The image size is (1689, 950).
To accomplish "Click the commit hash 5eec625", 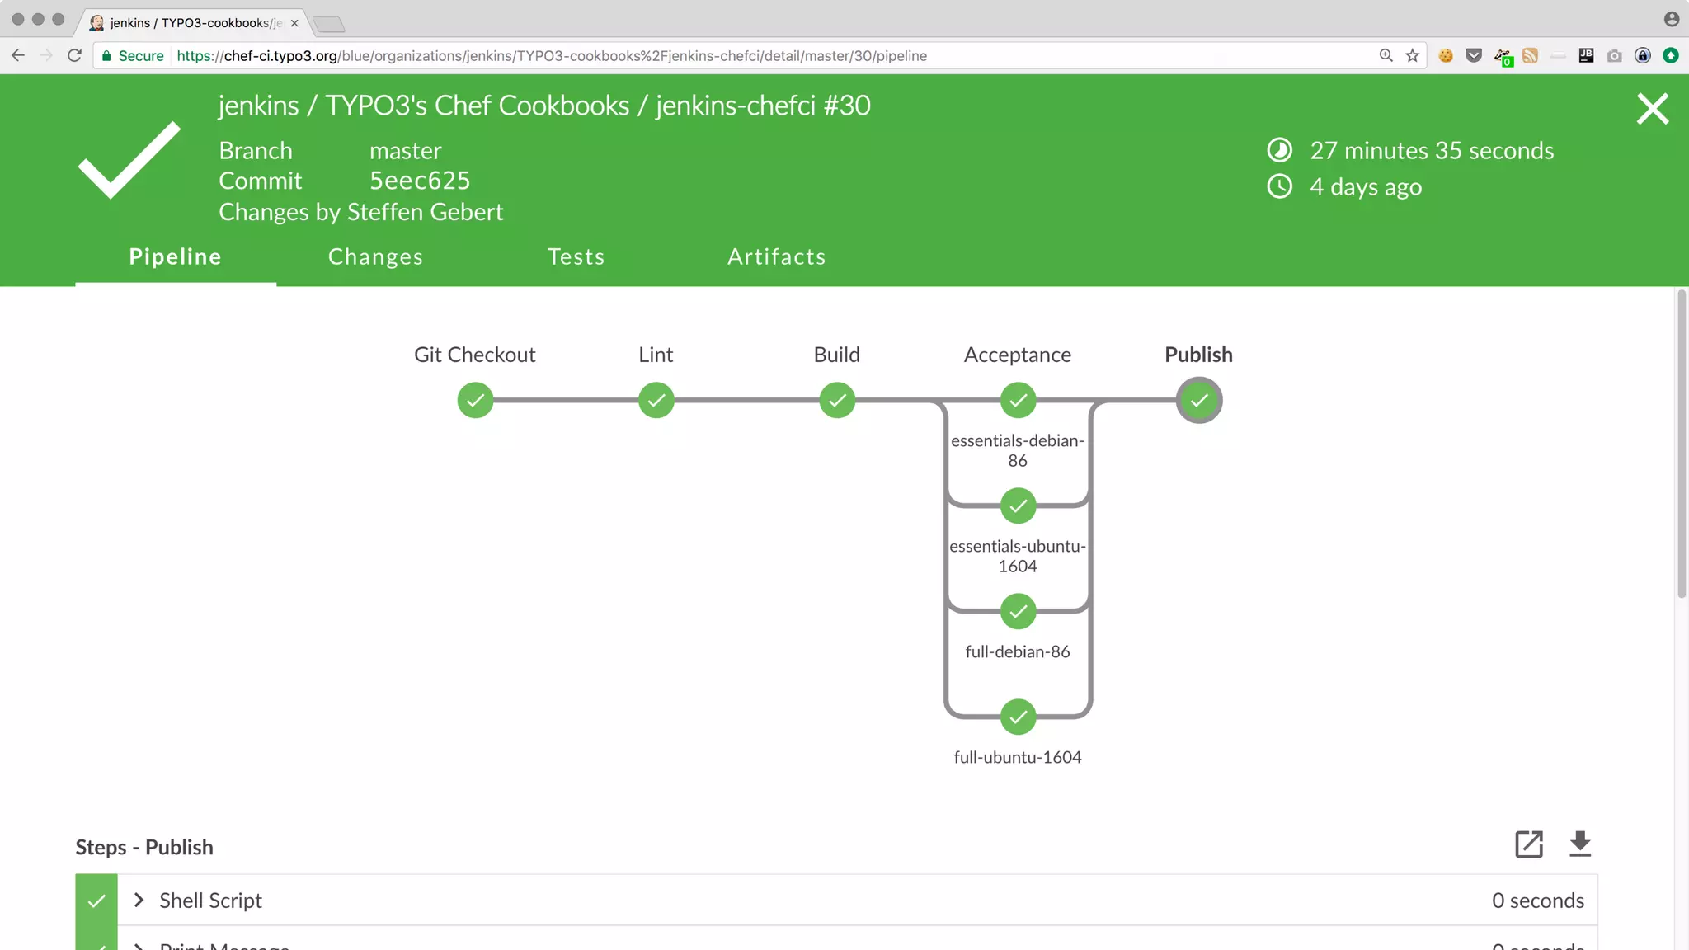I will tap(419, 181).
